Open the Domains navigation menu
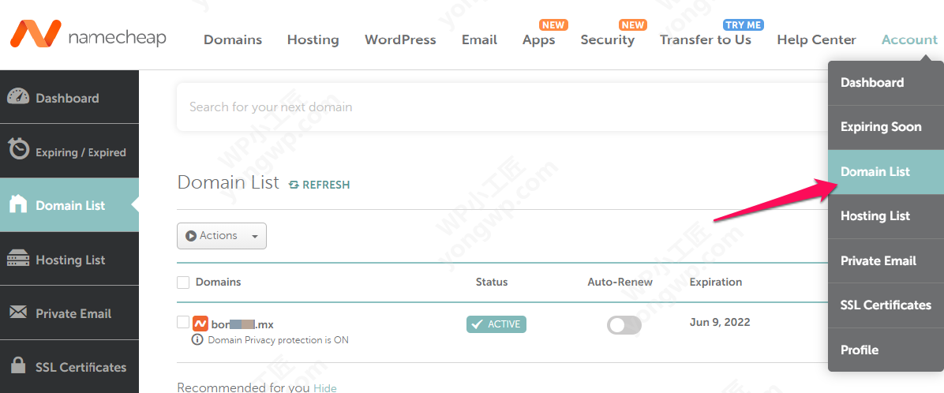 233,39
